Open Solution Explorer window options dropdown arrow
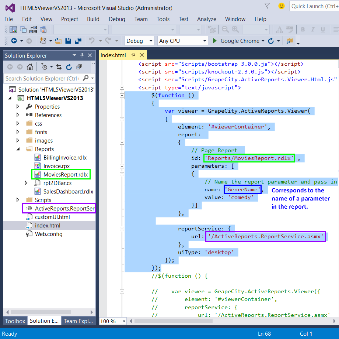The height and width of the screenshot is (339, 339). click(74, 55)
